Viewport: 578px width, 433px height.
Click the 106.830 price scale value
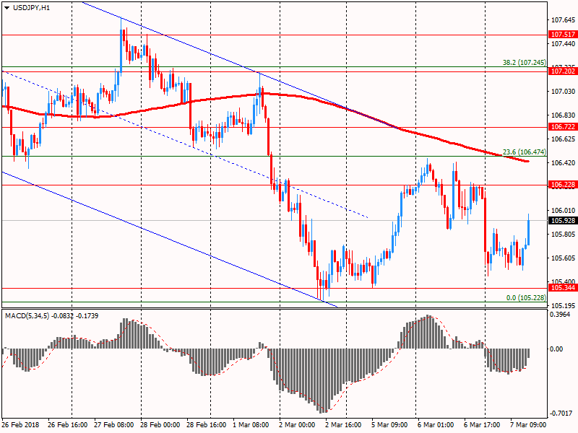point(563,115)
